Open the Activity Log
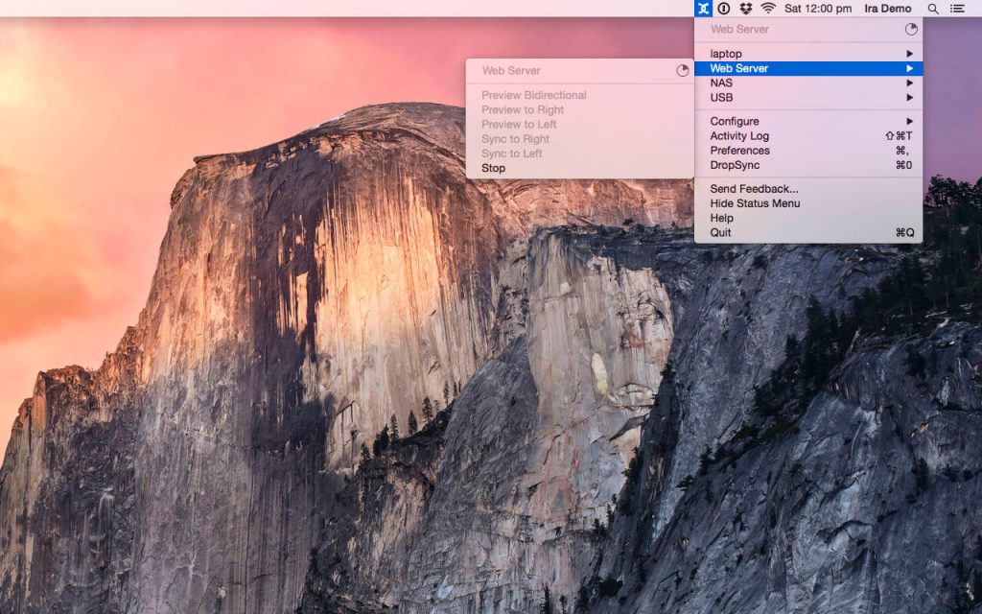This screenshot has height=614, width=982. point(738,136)
